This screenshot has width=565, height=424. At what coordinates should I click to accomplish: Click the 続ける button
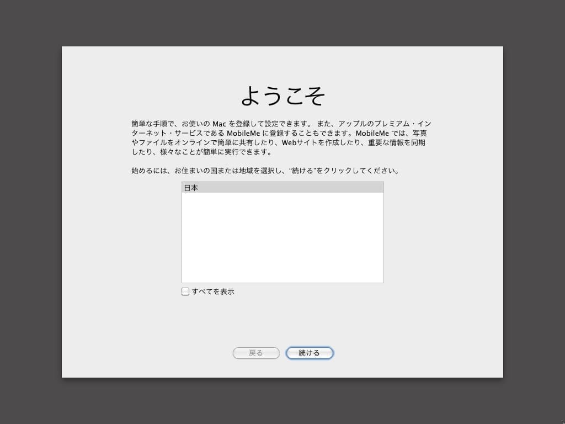coord(309,353)
